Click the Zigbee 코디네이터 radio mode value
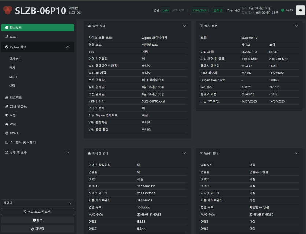The width and height of the screenshot is (306, 234). [154, 38]
